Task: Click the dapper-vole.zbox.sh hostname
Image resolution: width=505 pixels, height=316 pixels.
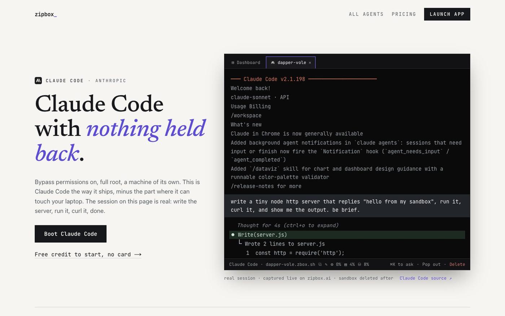Action: pos(290,264)
